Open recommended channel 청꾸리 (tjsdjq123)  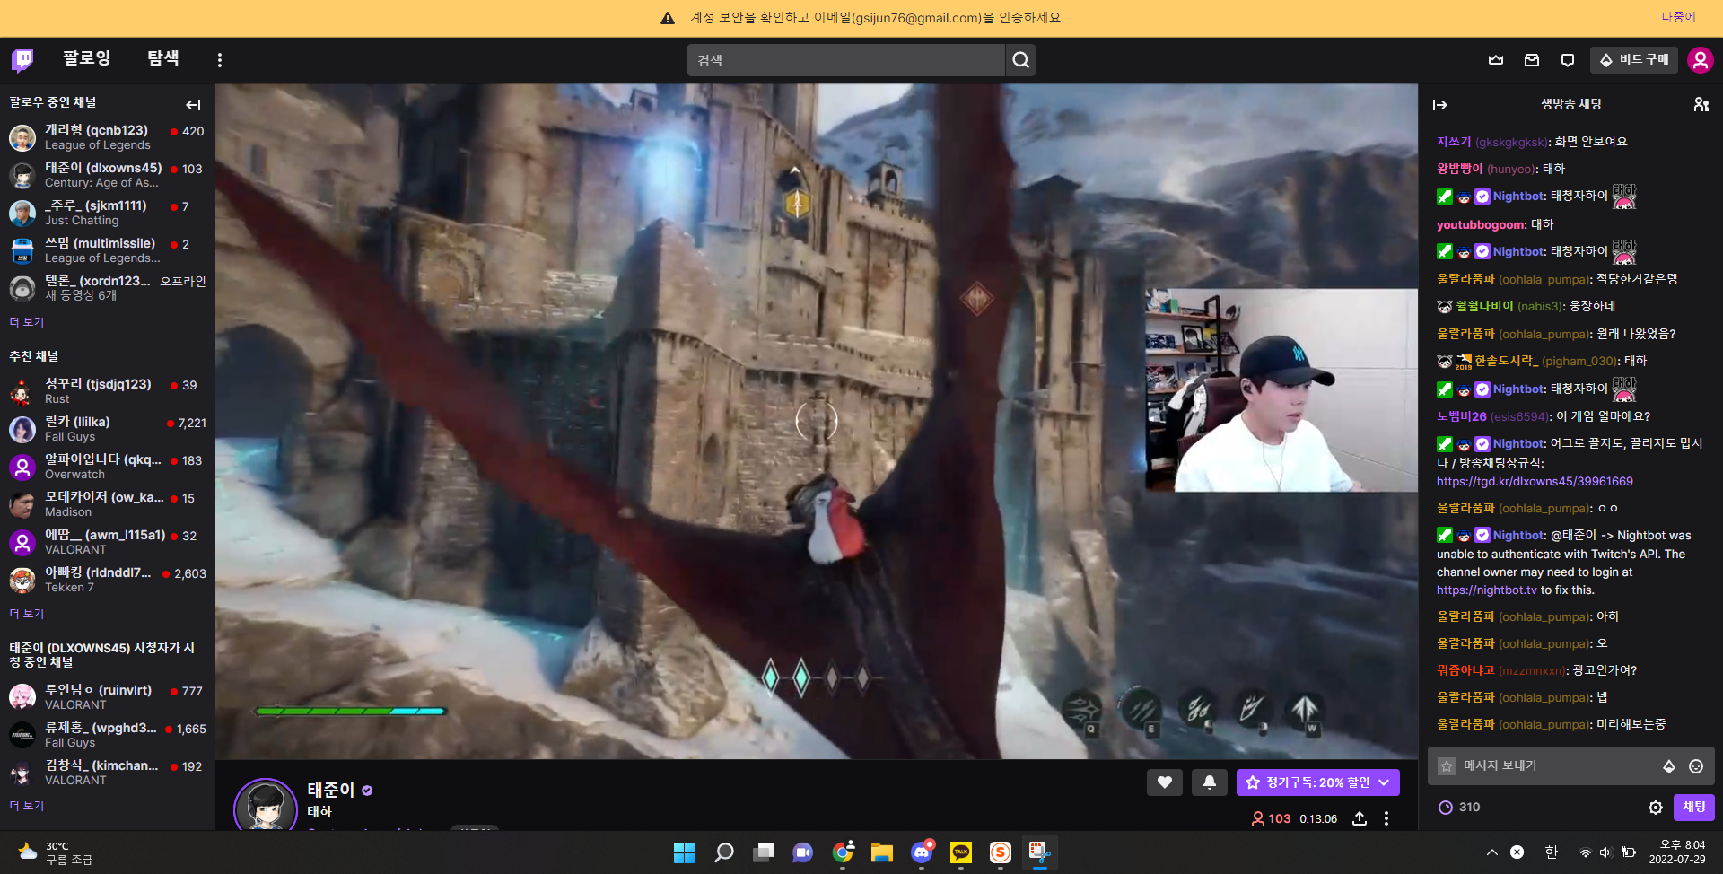[x=108, y=391]
